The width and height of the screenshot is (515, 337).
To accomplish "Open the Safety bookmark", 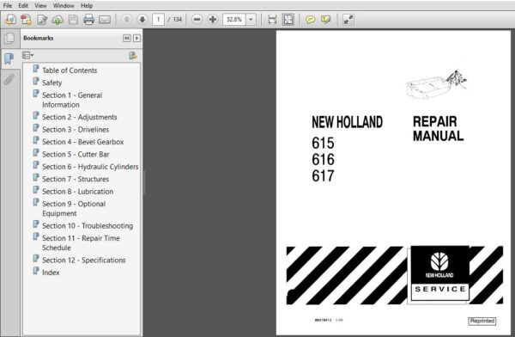I will [51, 83].
